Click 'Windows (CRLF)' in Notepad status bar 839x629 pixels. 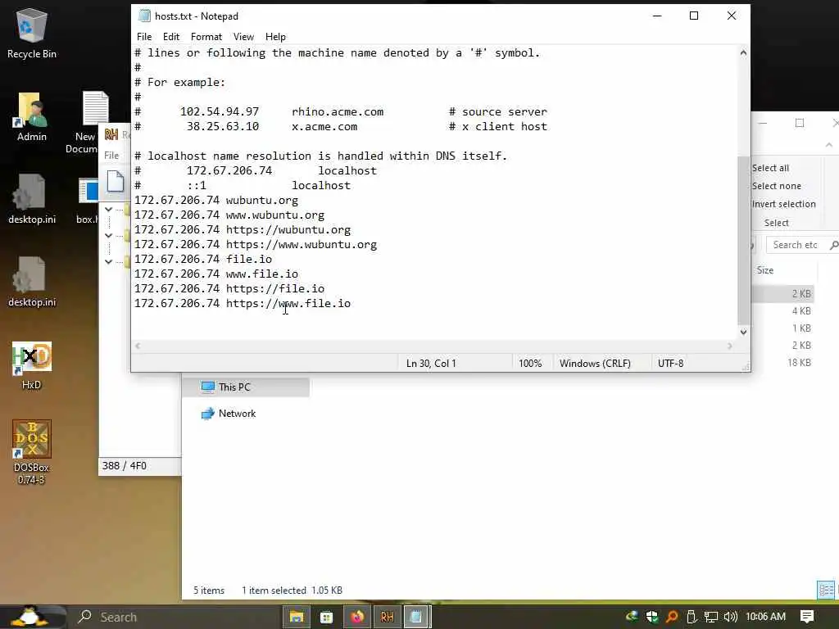(595, 363)
